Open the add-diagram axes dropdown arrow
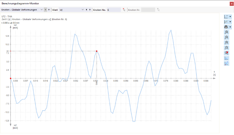 tap(230, 17)
